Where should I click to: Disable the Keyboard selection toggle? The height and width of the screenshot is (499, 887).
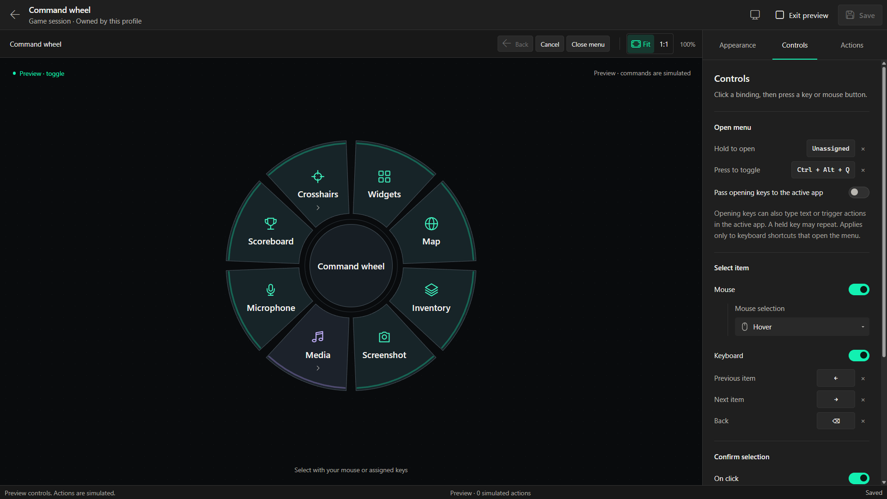[x=859, y=355]
